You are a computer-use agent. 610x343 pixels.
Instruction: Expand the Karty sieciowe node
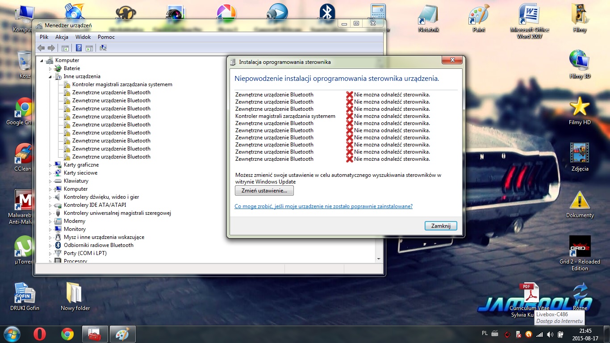[50, 173]
